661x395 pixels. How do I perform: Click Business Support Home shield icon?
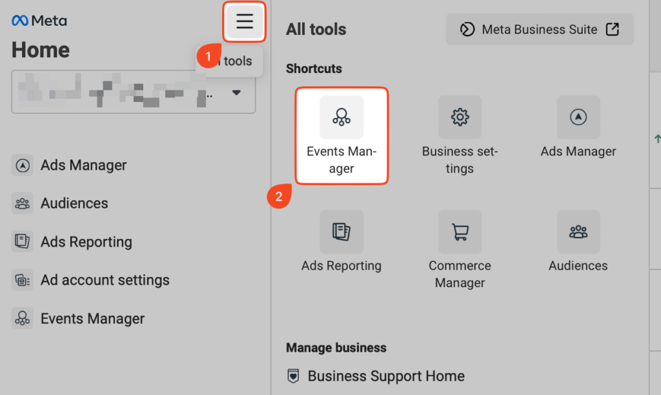[294, 376]
